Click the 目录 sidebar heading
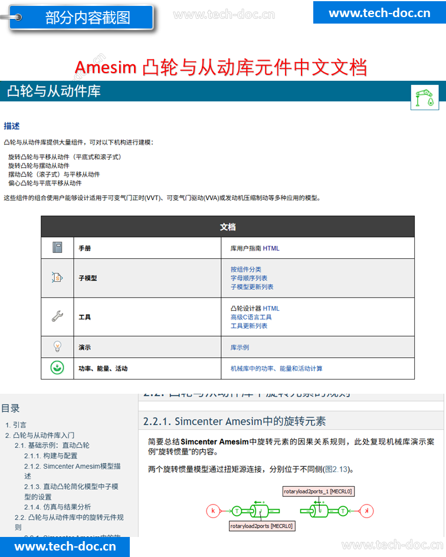 pos(10,408)
